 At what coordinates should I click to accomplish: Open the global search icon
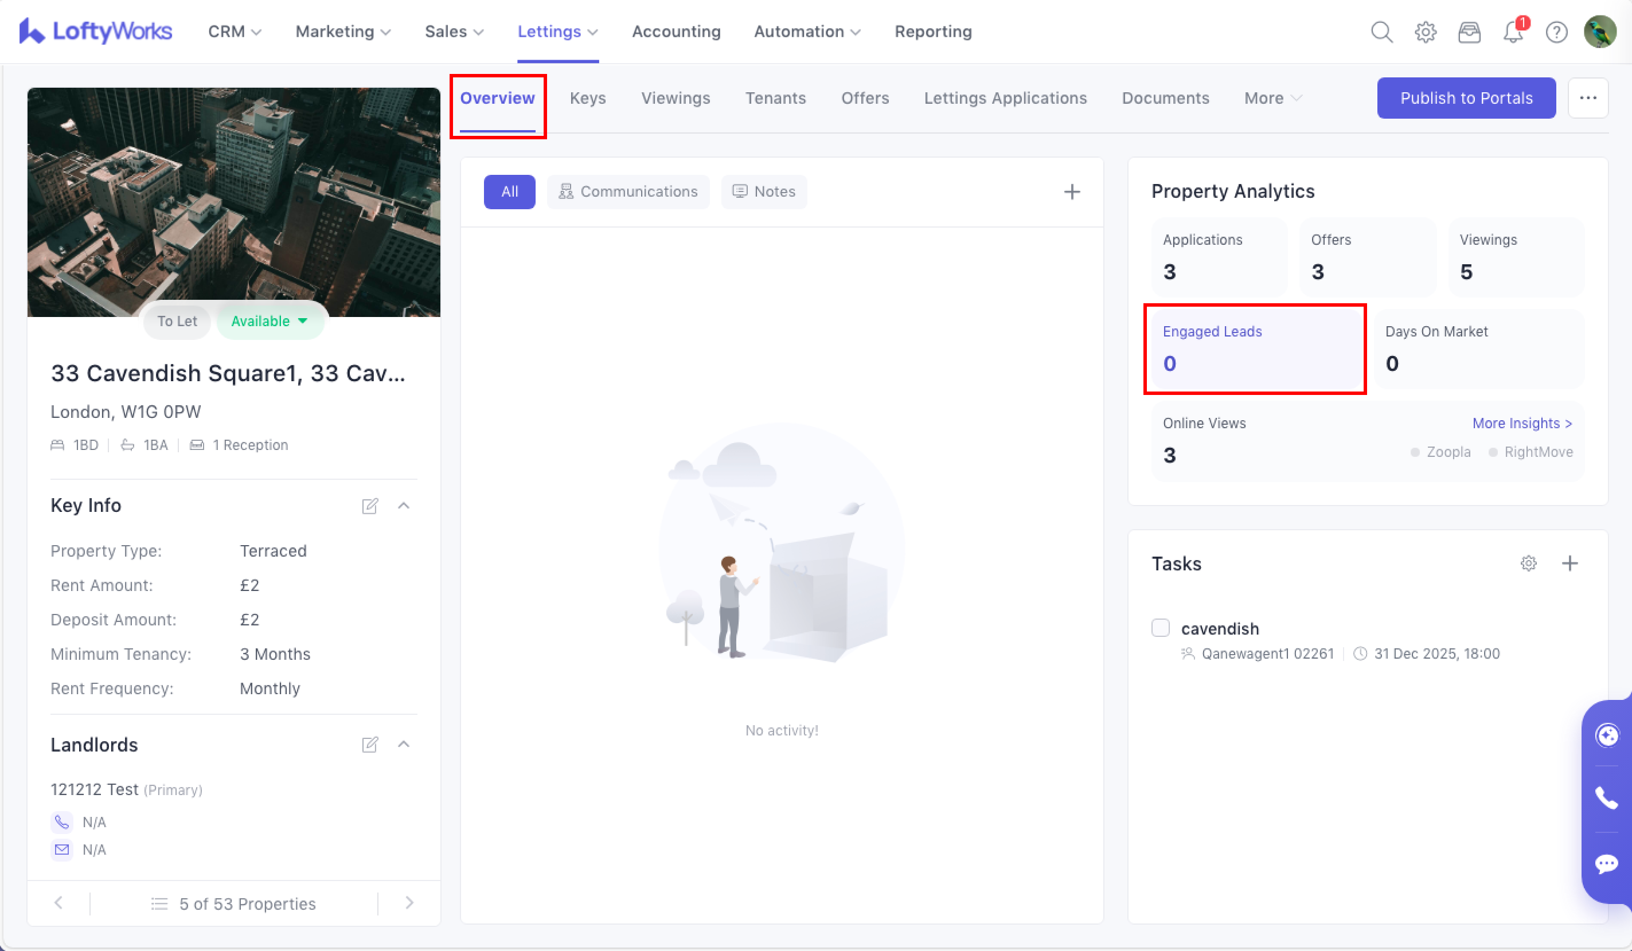(1381, 32)
